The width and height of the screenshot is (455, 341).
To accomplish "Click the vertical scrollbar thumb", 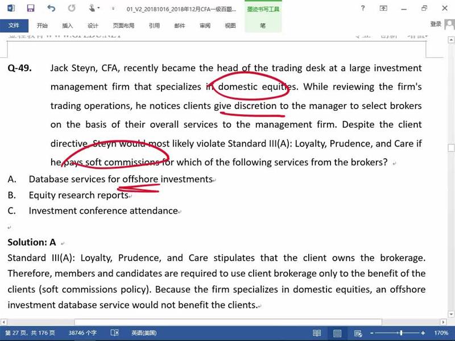I will [451, 148].
